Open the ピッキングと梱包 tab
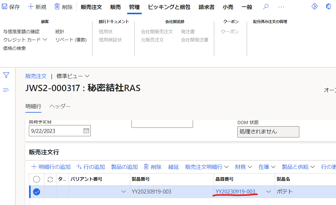 pyautogui.click(x=169, y=7)
